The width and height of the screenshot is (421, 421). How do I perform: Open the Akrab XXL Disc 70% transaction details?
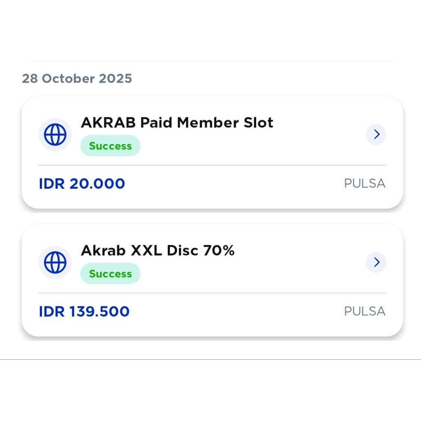[376, 262]
